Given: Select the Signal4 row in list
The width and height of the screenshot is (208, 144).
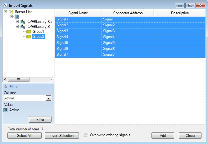Looking at the screenshot, I should pyautogui.click(x=78, y=37).
